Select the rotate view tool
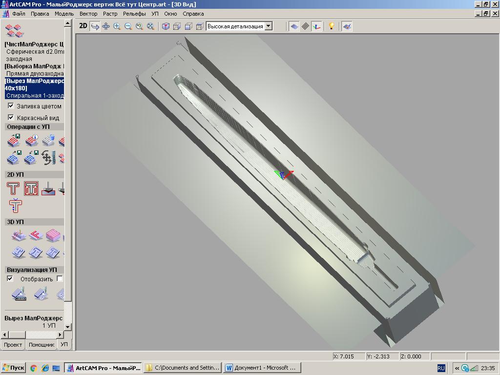Screen dimensions: 500x375 pos(95,26)
